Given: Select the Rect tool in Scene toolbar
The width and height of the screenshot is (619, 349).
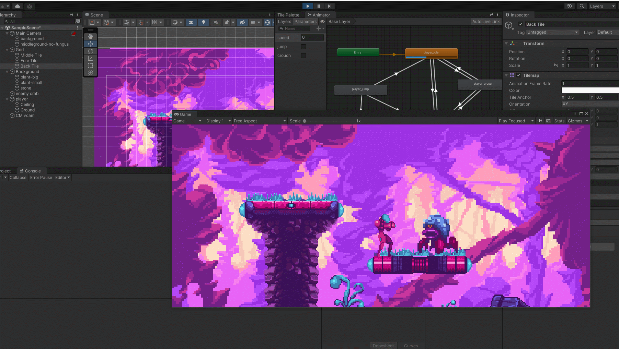Looking at the screenshot, I should pos(91,65).
